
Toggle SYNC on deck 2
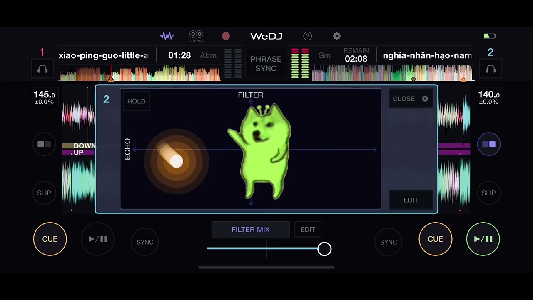(x=389, y=242)
